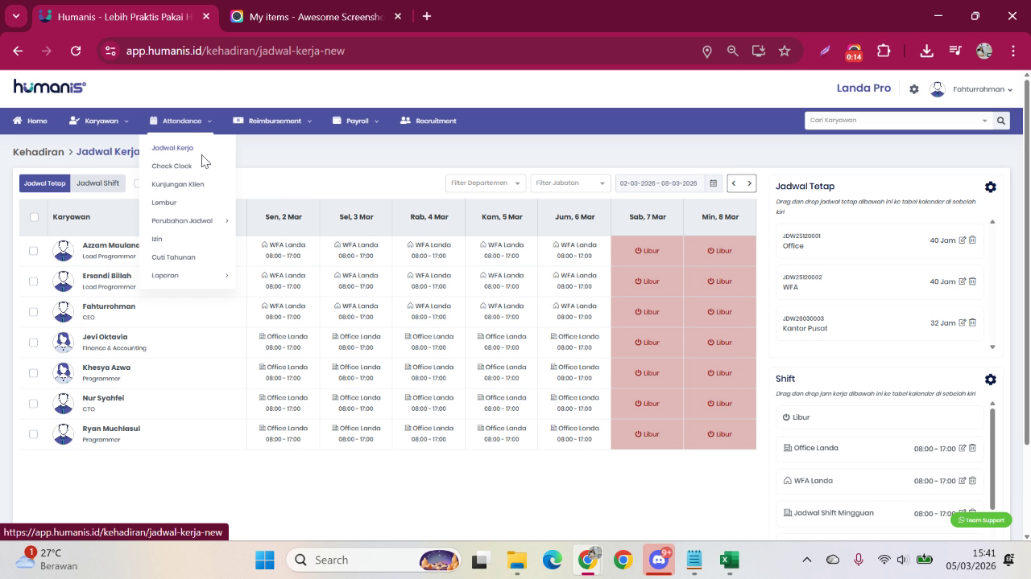Open the browser tab search chevron
Viewport: 1031px width, 579px height.
15,16
